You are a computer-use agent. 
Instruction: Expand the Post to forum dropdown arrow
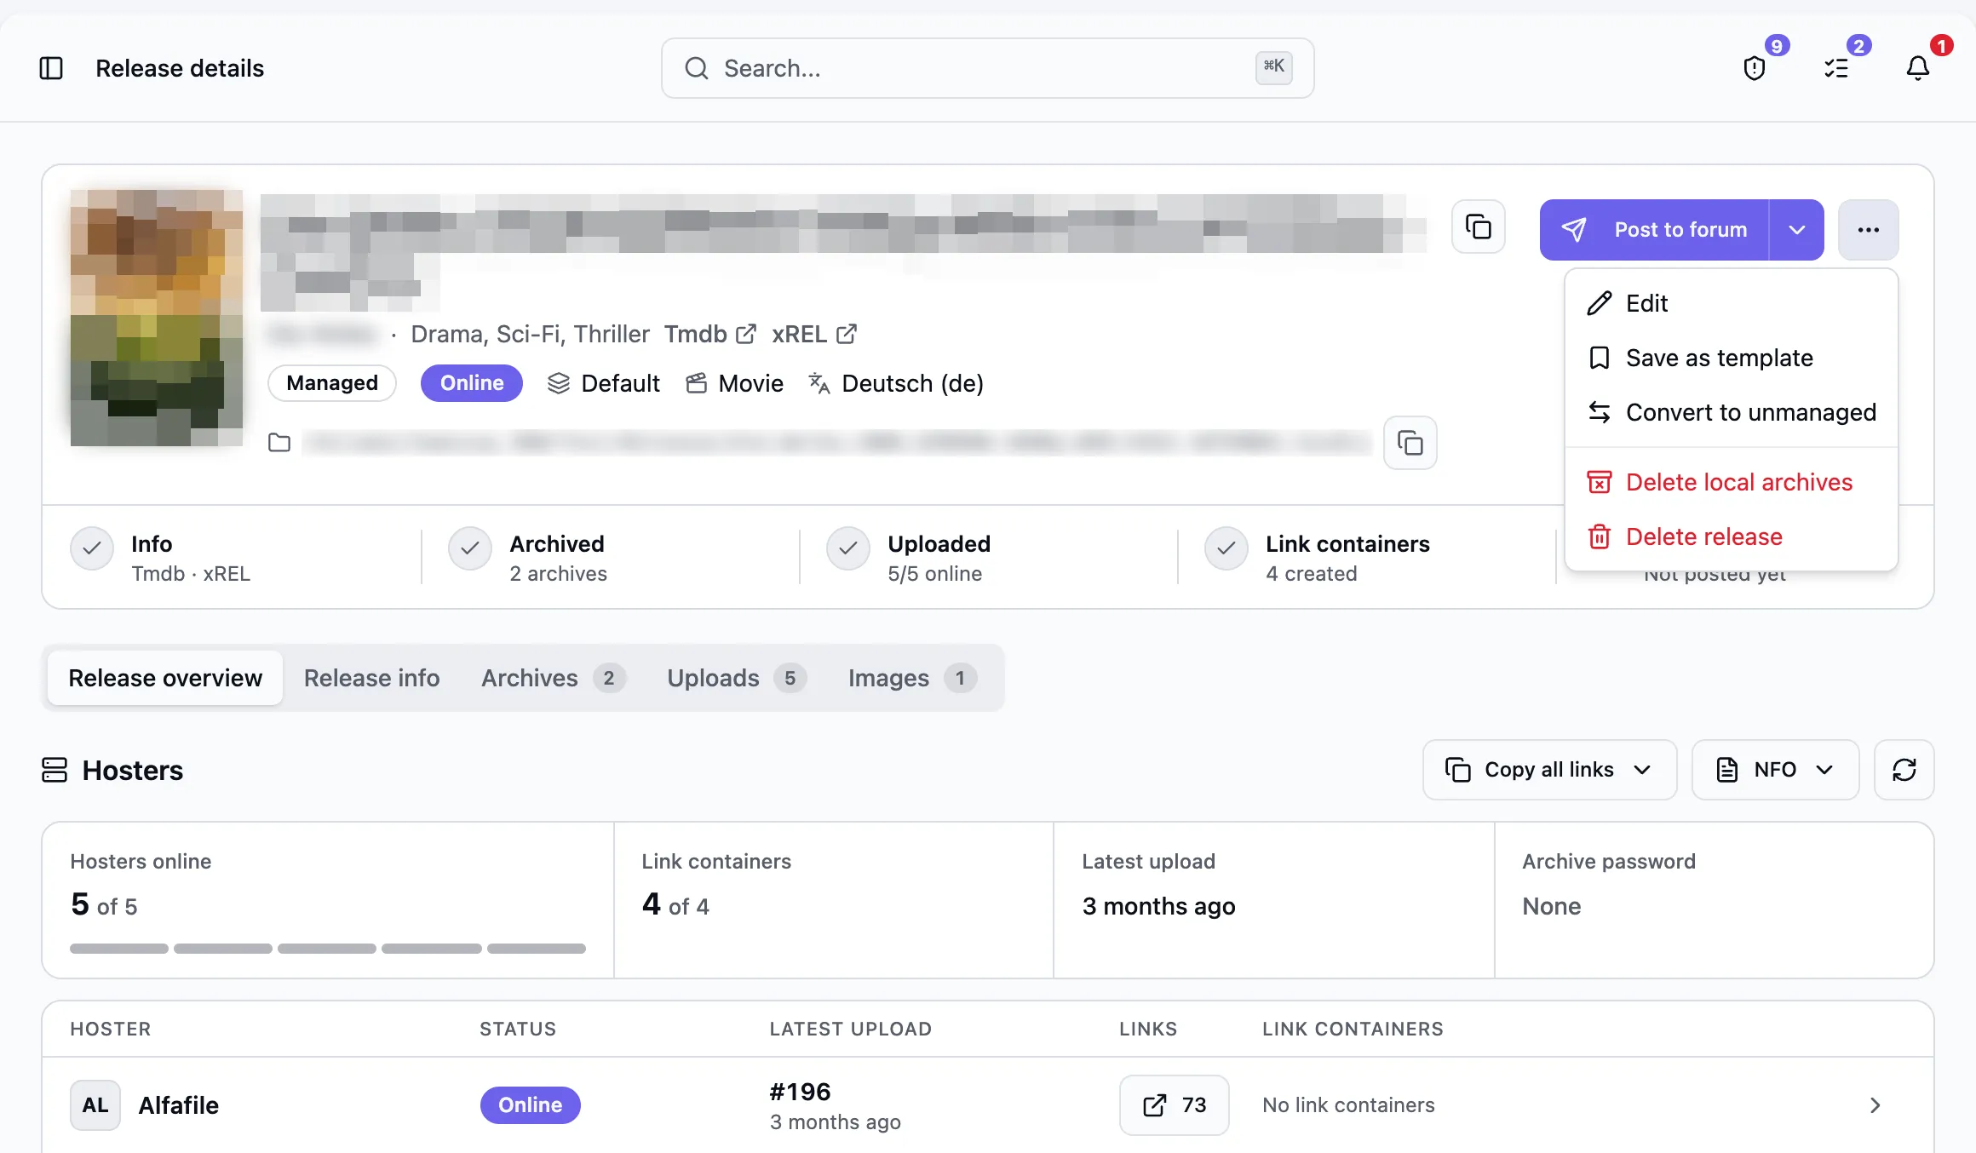coord(1797,230)
